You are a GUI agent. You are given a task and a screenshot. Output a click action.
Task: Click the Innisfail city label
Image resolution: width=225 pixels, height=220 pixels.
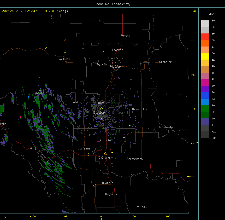108,85
